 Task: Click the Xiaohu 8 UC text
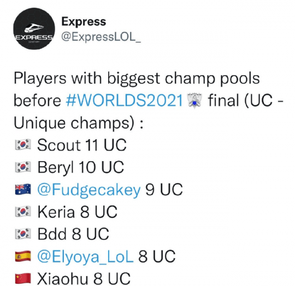84,278
